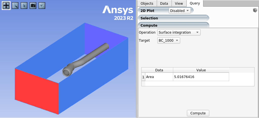Open the View tab

coord(179,3)
